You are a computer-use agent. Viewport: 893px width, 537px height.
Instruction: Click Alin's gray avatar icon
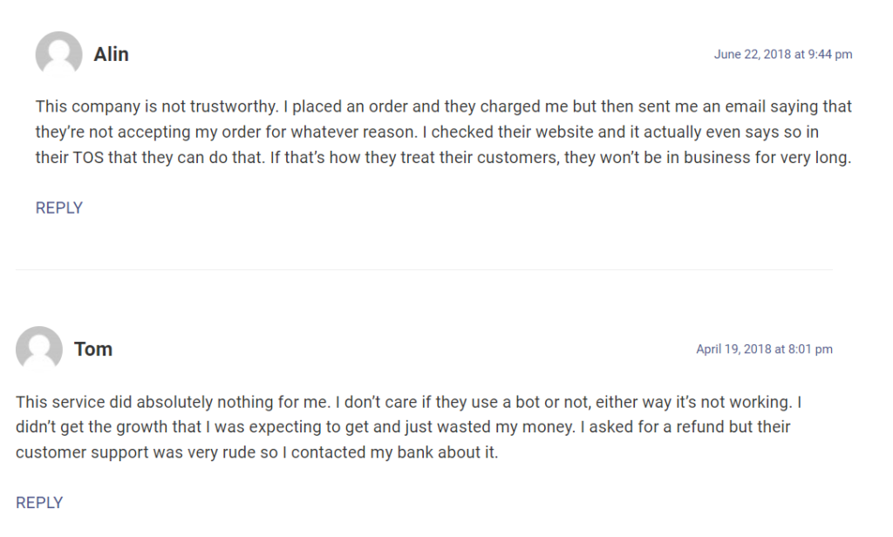click(x=58, y=54)
